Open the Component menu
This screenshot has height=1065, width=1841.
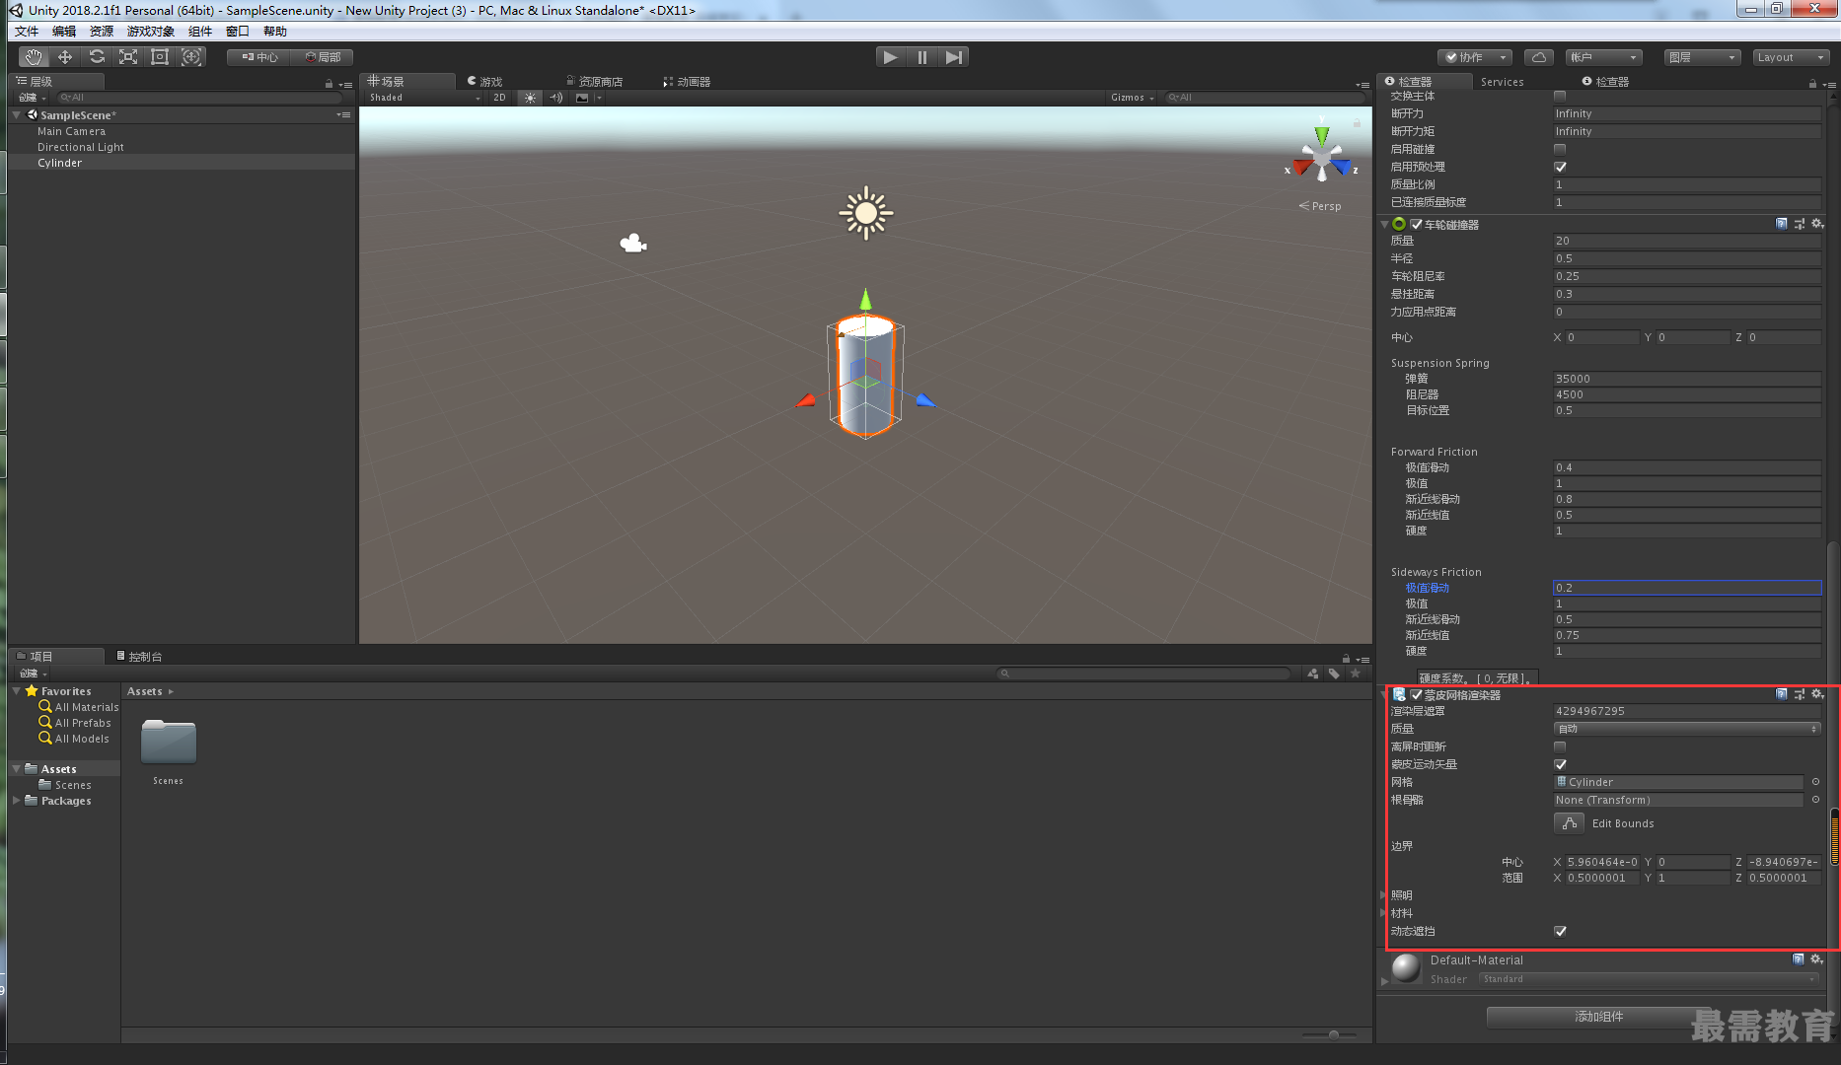200,32
